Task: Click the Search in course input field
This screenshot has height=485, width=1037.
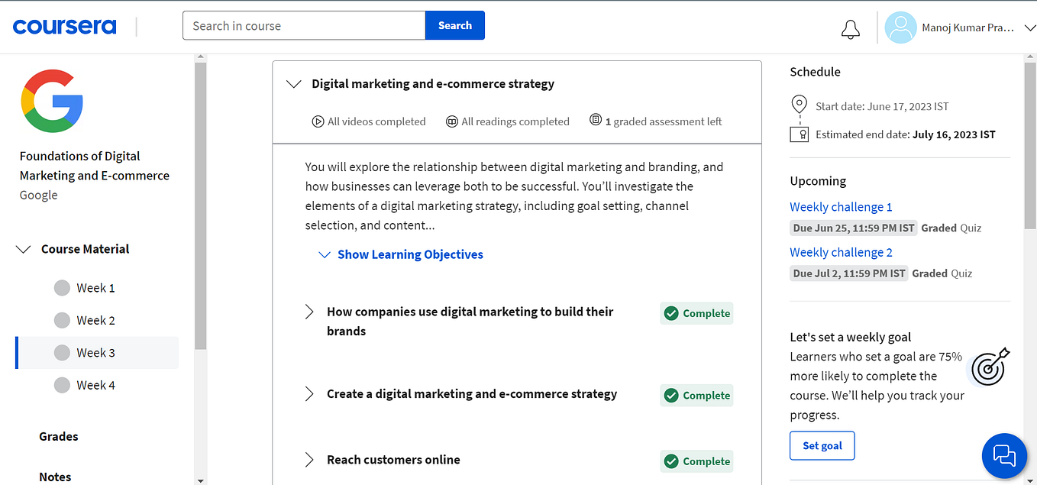Action: [x=303, y=25]
